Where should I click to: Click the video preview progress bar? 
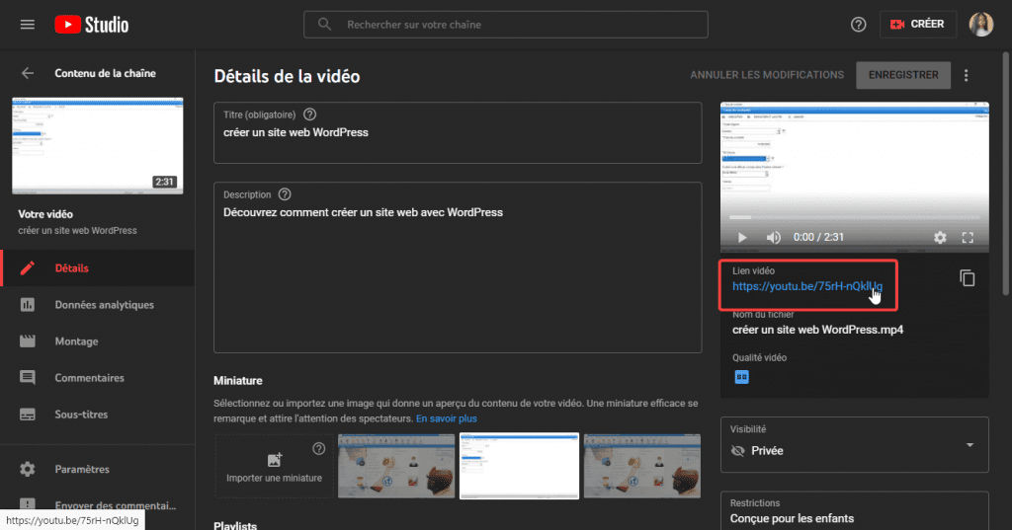(x=855, y=217)
